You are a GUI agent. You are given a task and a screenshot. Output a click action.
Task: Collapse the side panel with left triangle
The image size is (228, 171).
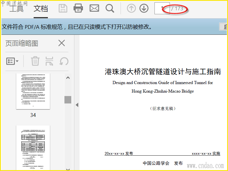[77, 105]
